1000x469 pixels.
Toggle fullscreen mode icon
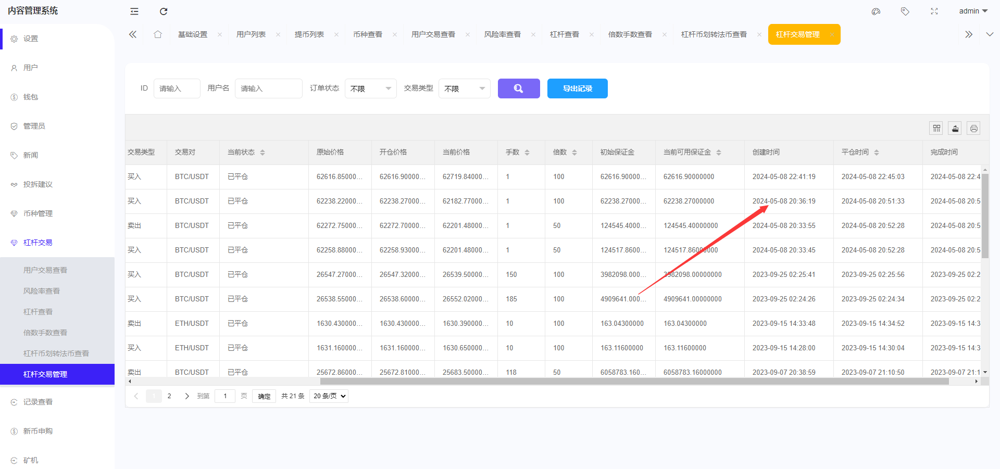coord(934,11)
